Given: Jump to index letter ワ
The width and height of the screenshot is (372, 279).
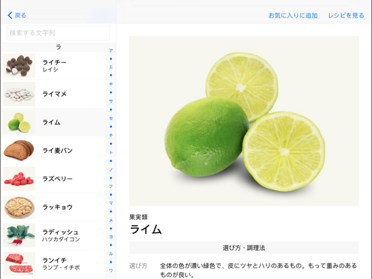Looking at the screenshot, I should coord(111,270).
